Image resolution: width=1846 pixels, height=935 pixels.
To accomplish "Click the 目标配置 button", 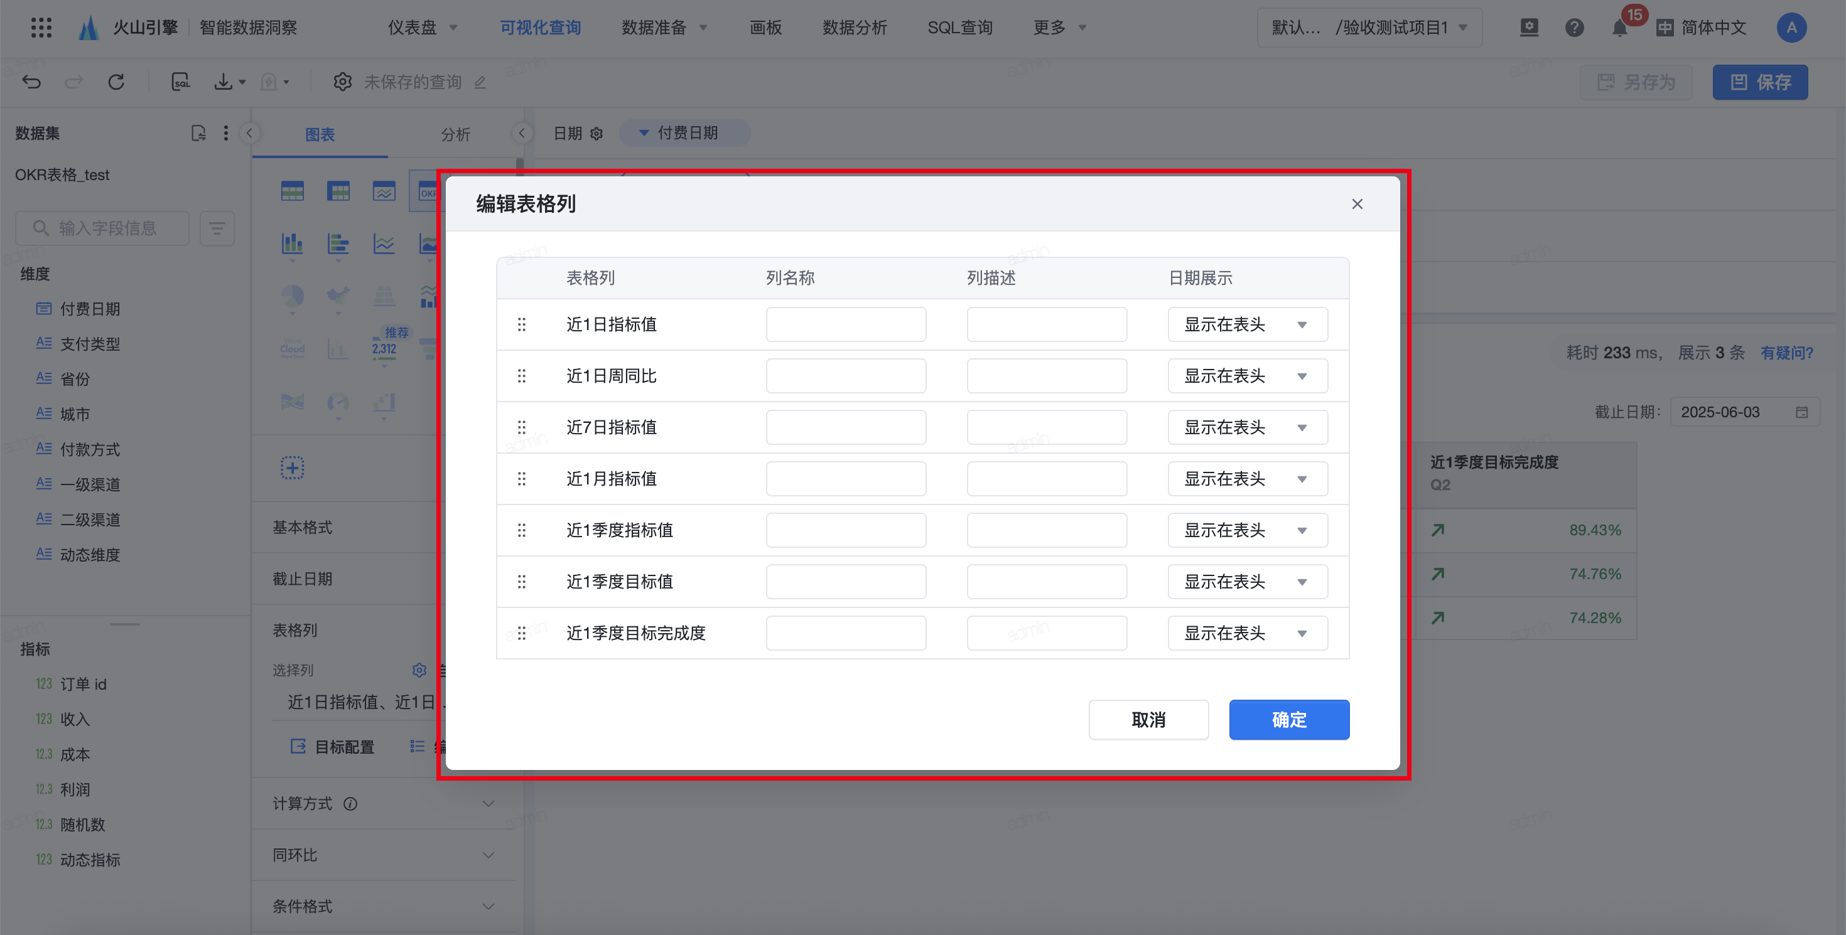I will pos(332,747).
